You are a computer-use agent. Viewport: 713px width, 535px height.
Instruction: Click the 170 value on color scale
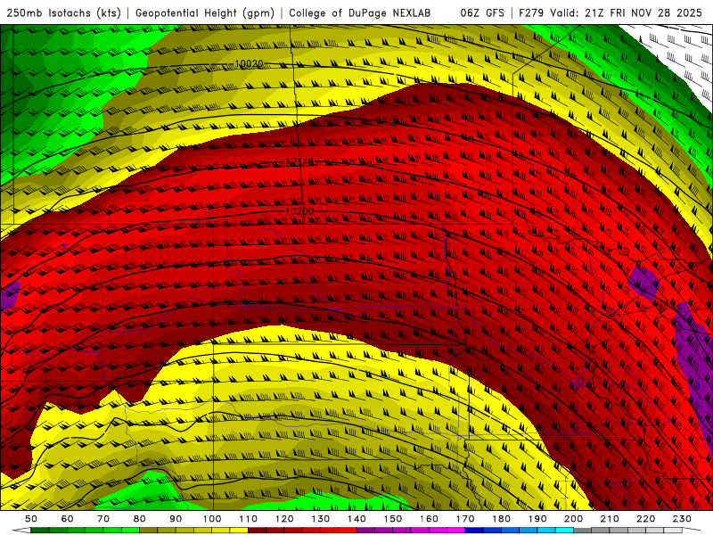pyautogui.click(x=465, y=519)
